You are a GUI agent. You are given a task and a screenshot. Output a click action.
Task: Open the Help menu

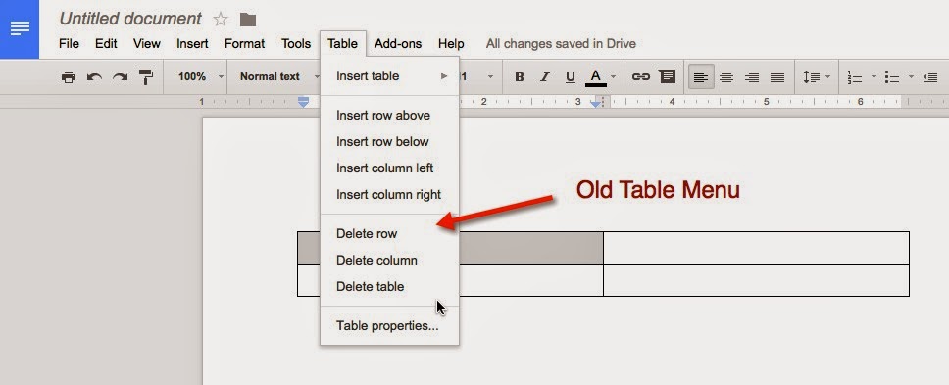point(451,43)
